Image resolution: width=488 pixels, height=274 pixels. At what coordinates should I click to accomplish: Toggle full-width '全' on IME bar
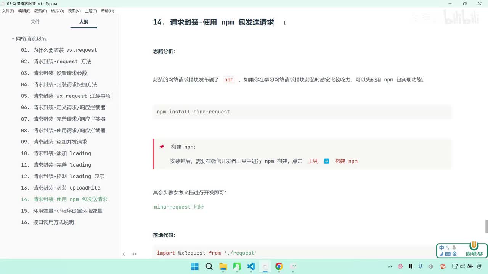pyautogui.click(x=454, y=254)
